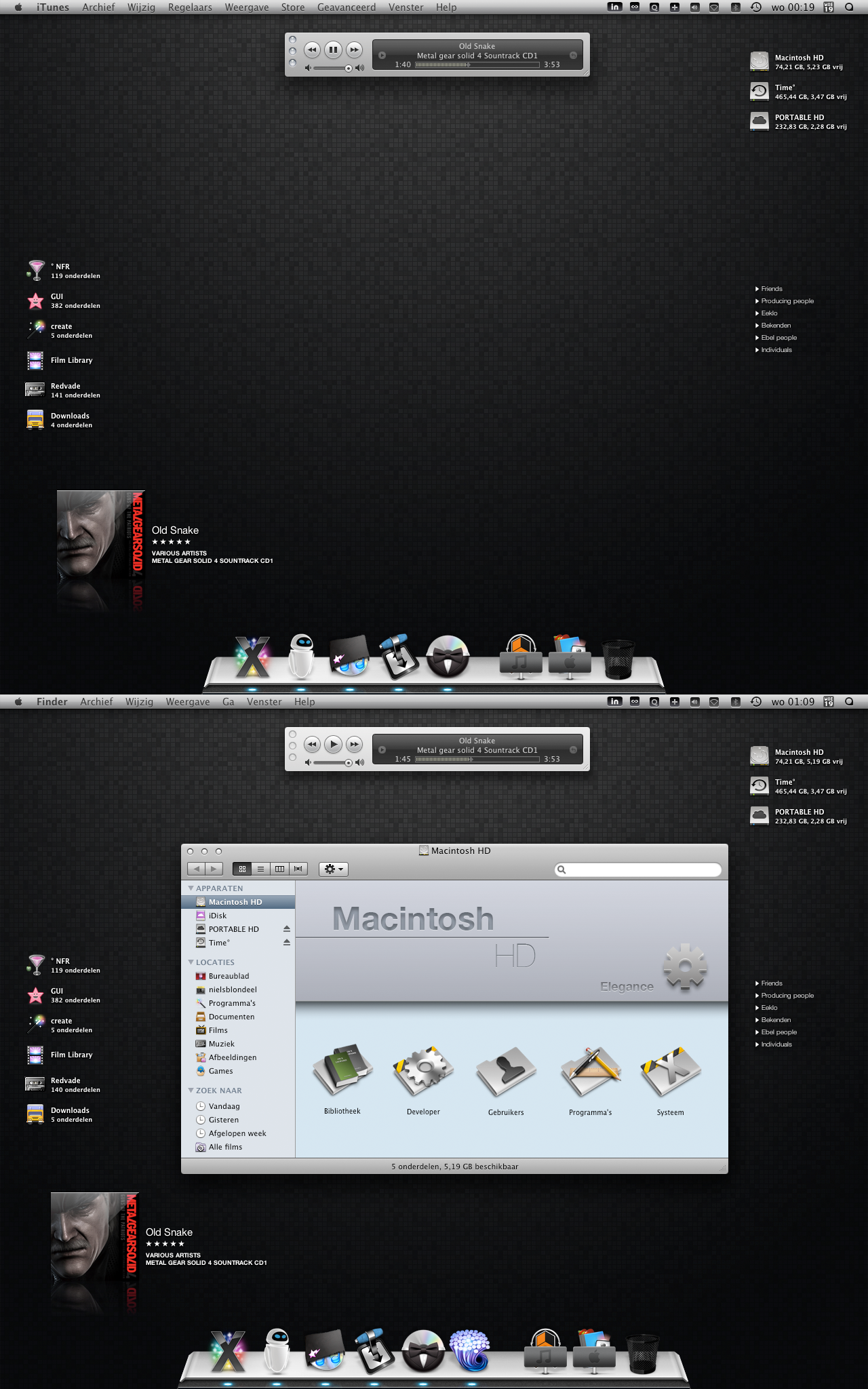Open the Regelaars menu
Viewport: 868px width, 1389px height.
tap(190, 7)
